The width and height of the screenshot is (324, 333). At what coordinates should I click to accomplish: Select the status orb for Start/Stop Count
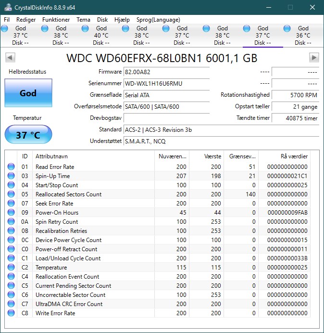click(11, 185)
